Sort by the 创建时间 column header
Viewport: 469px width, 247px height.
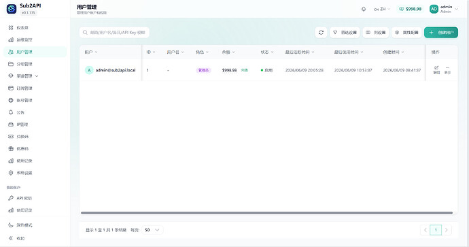pos(394,52)
